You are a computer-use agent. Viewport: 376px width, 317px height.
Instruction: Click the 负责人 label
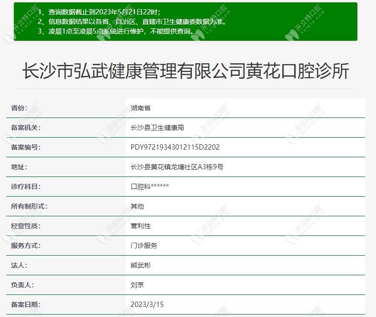tap(22, 285)
